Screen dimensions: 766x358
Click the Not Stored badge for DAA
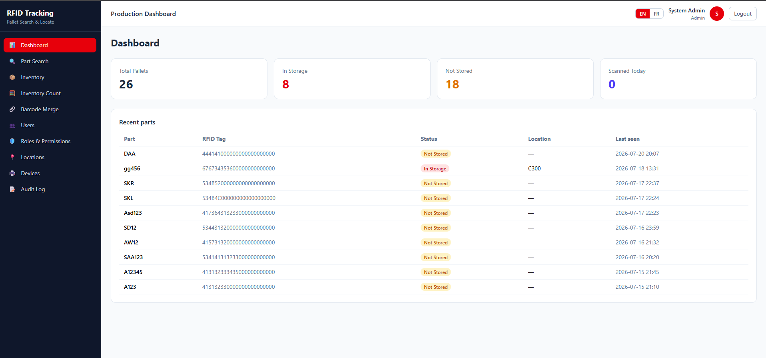tap(436, 154)
